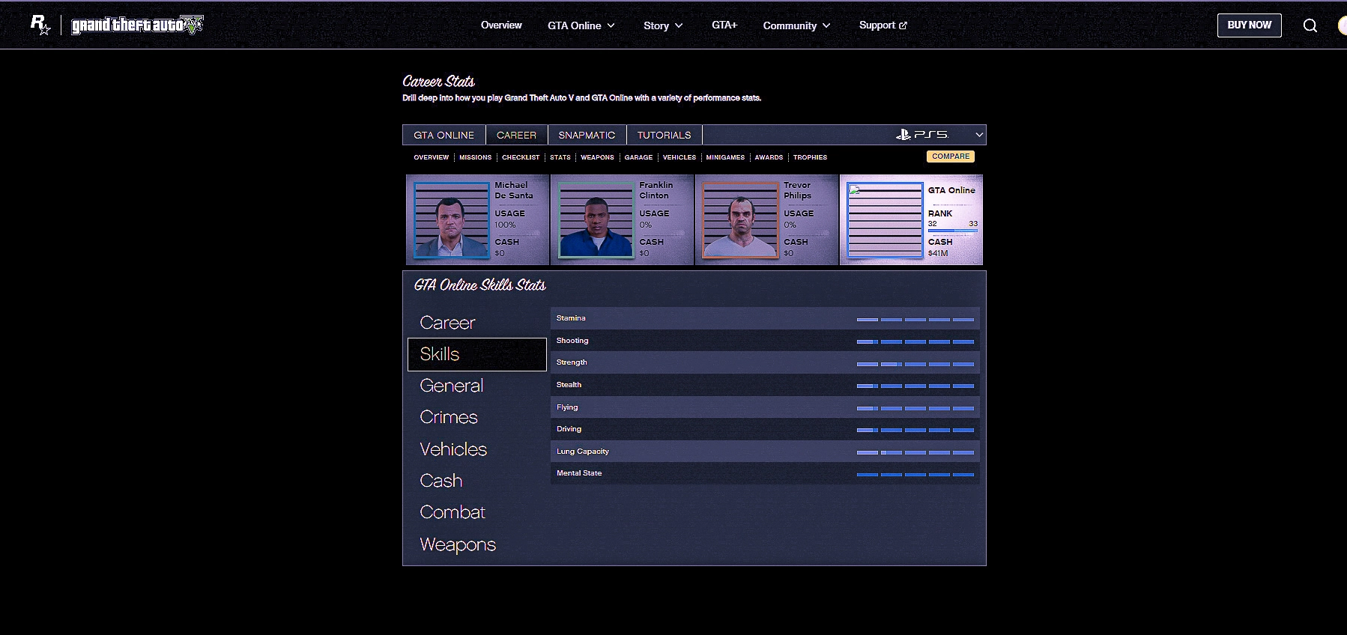Select Franklin Clinton mugshot portrait
1347x635 pixels.
(596, 220)
